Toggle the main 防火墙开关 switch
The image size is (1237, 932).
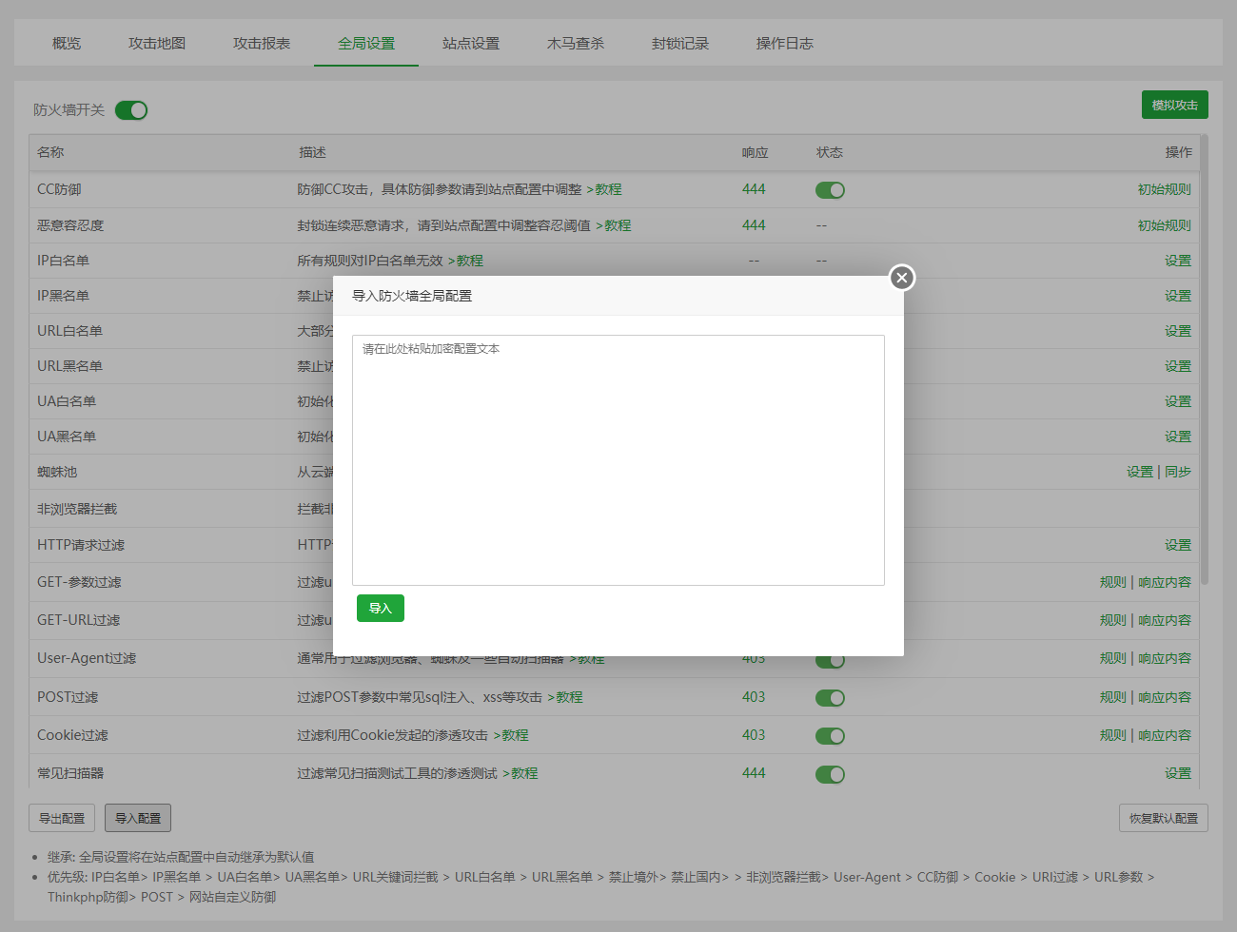131,110
